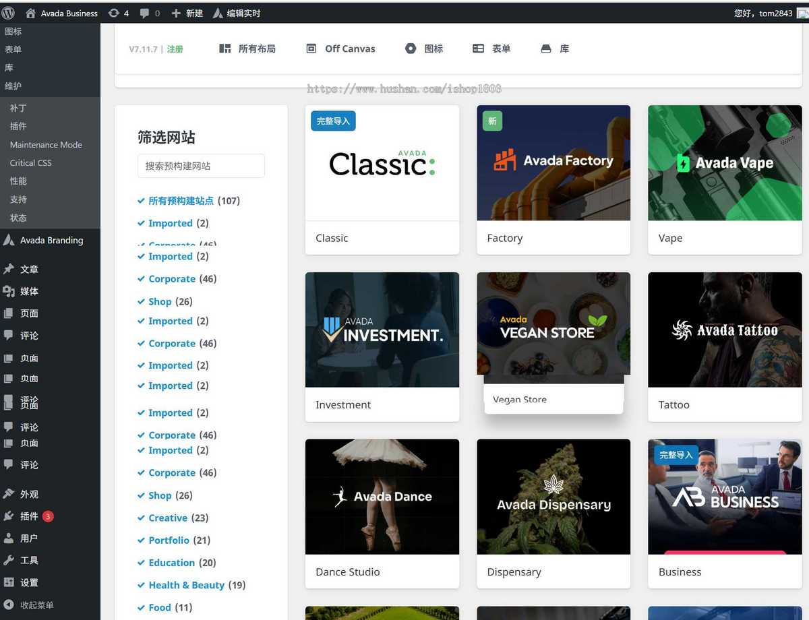The height and width of the screenshot is (620, 809).
Task: Open Maintenance Mode in the sidebar
Action: click(x=46, y=145)
